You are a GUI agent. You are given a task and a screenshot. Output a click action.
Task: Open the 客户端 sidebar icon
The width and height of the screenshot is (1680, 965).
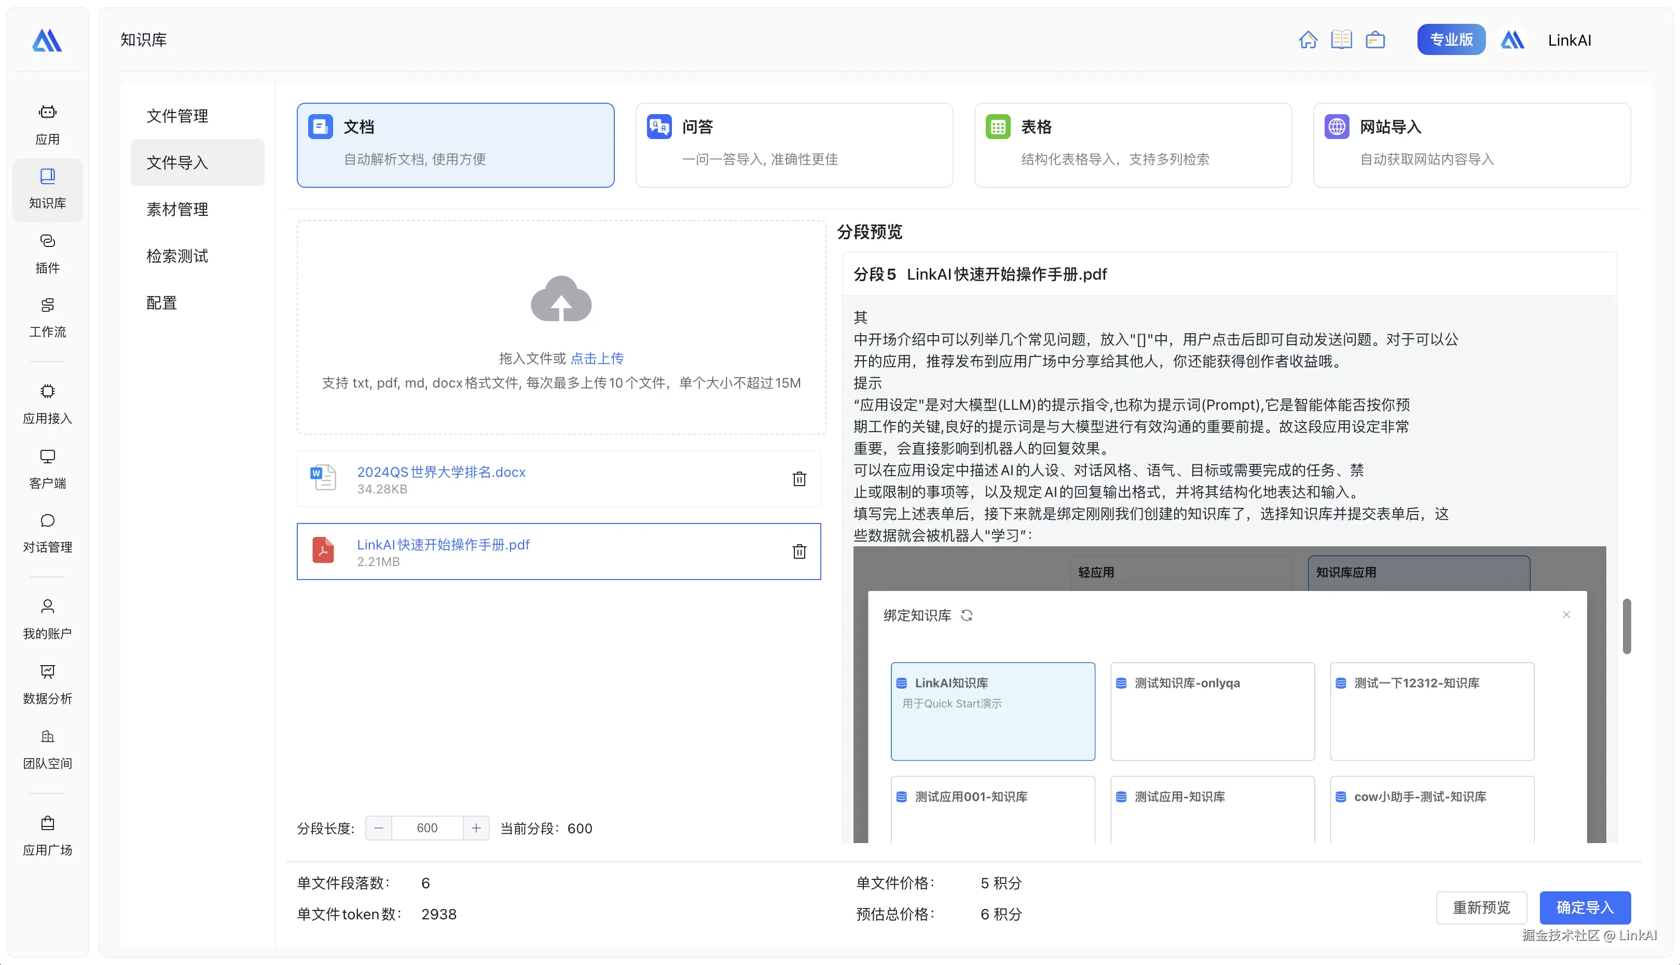(x=47, y=467)
